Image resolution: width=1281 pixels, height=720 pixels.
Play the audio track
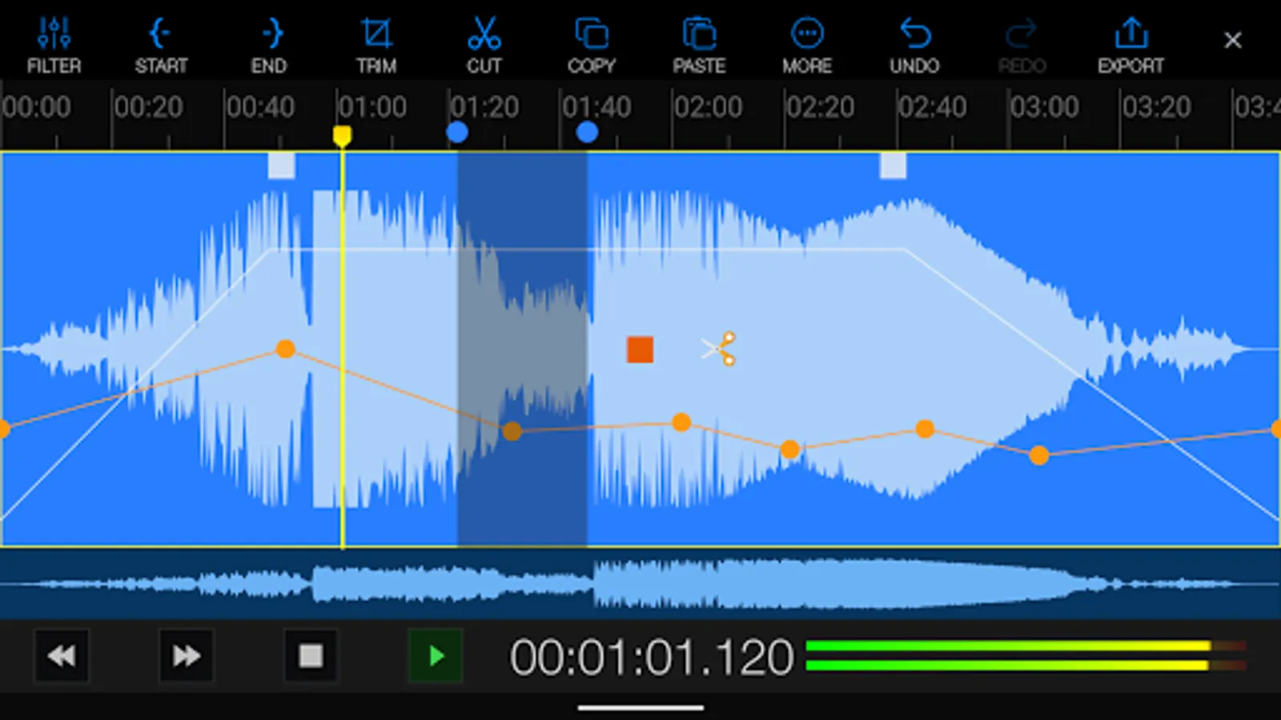point(436,656)
